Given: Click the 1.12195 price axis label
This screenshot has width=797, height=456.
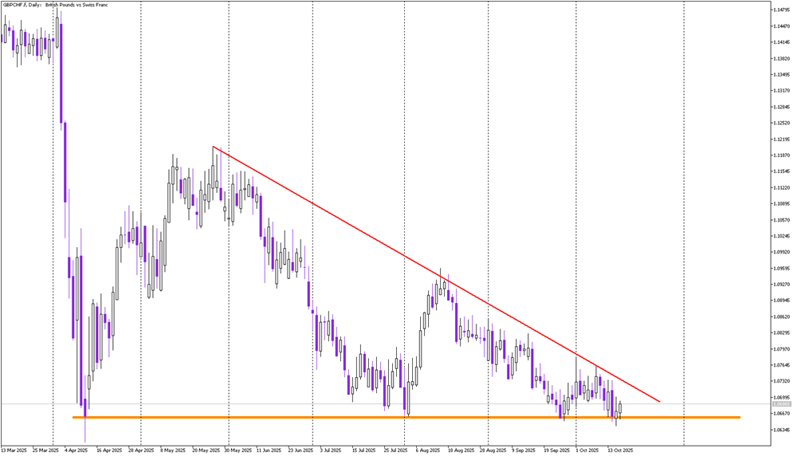Looking at the screenshot, I should point(781,140).
